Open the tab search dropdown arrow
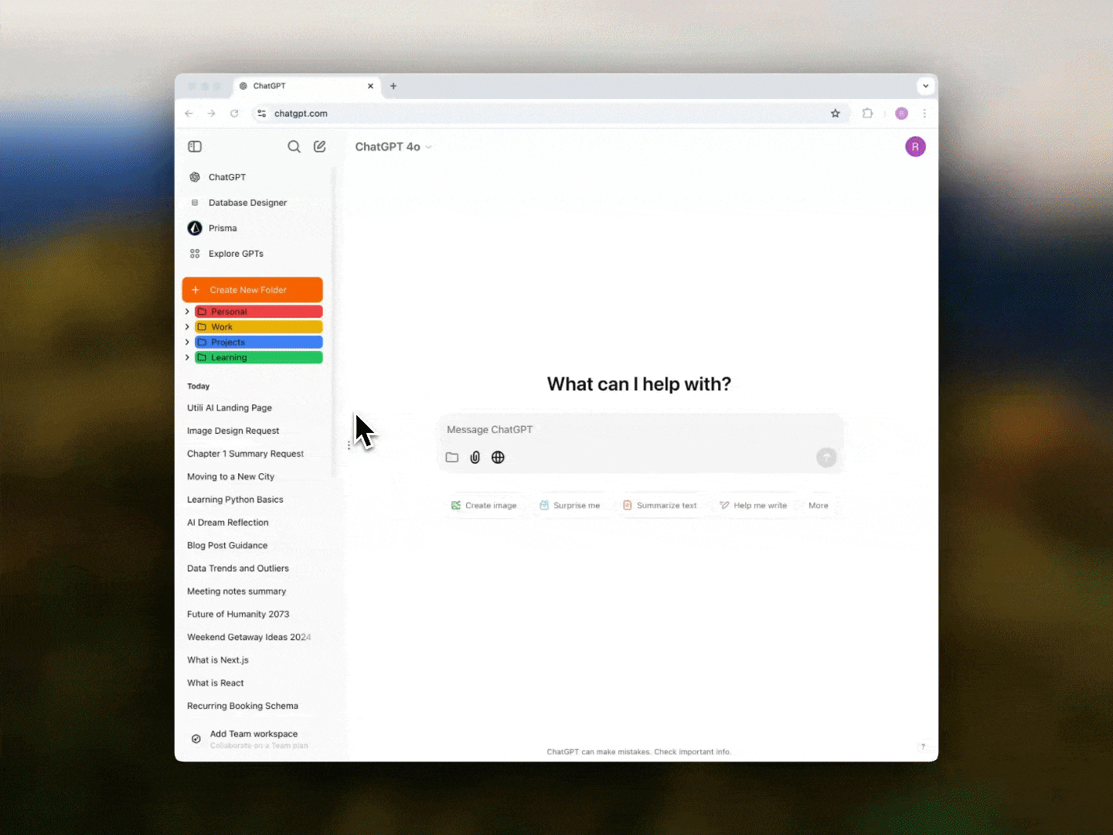 point(925,86)
